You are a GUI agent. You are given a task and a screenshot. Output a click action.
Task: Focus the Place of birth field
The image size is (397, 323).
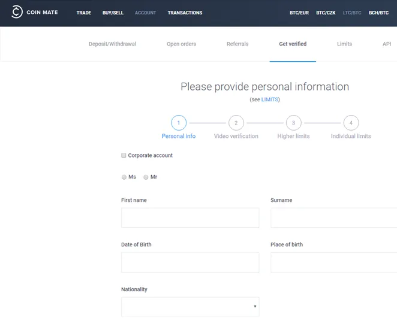point(333,262)
